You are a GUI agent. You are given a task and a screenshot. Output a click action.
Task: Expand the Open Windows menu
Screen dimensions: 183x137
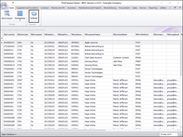click(9, 134)
